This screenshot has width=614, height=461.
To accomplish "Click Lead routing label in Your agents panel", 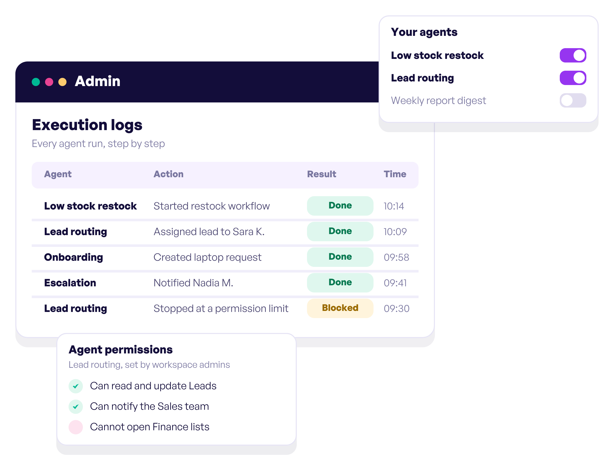I will point(422,78).
